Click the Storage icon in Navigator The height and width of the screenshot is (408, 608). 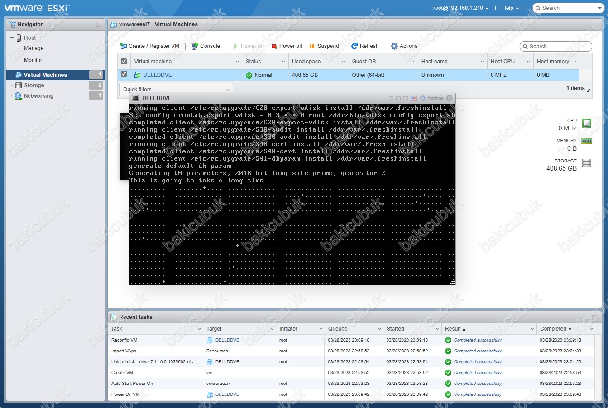(19, 85)
